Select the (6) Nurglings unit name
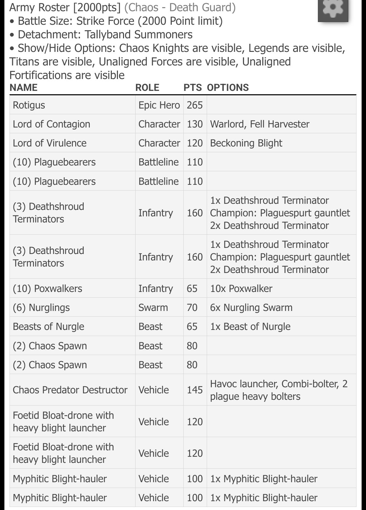Image resolution: width=366 pixels, height=510 pixels. (x=41, y=308)
